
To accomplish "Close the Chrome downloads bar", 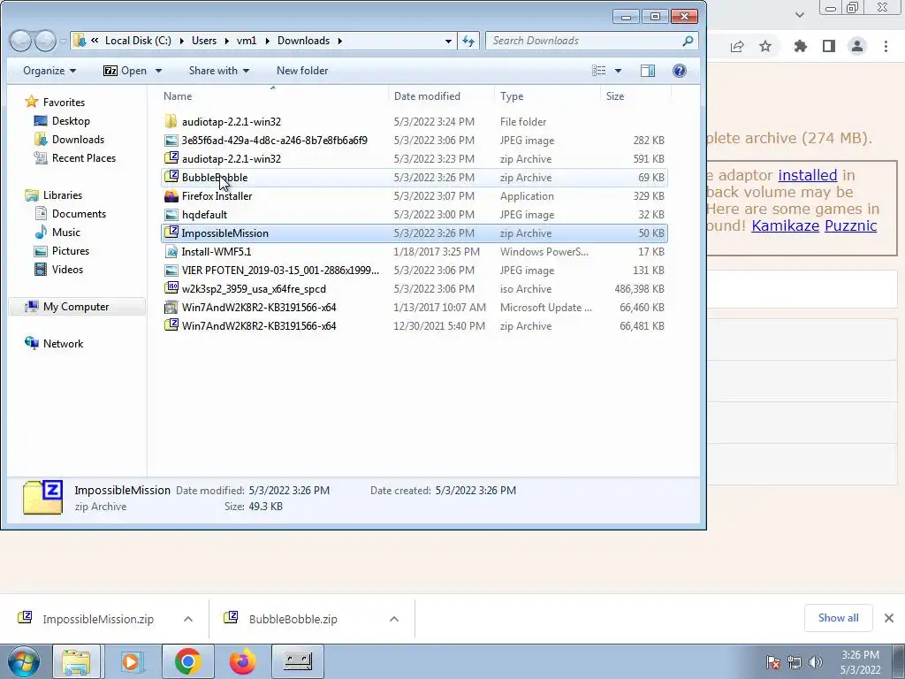I will tap(889, 618).
